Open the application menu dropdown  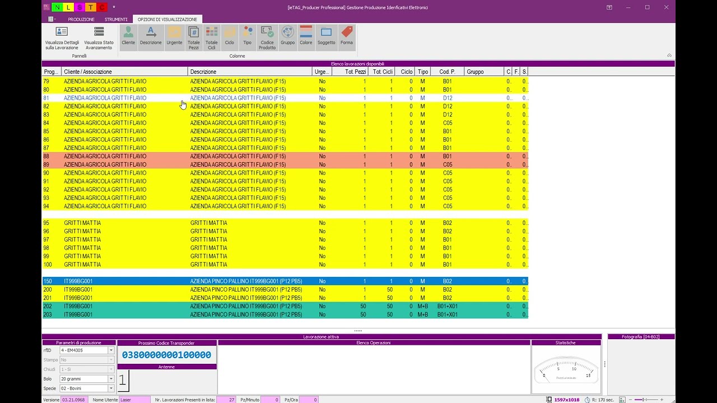pyautogui.click(x=52, y=19)
